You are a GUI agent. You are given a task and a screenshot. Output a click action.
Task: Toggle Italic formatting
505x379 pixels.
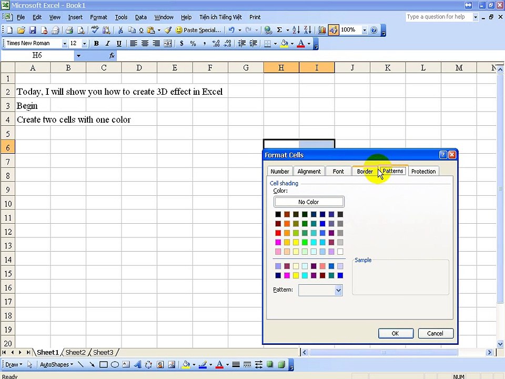click(107, 44)
